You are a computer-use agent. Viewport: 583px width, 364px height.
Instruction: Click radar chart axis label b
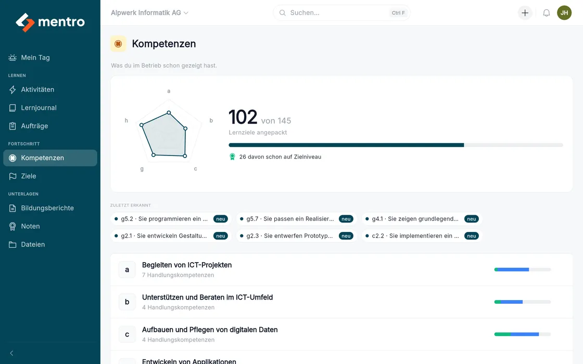coord(211,120)
